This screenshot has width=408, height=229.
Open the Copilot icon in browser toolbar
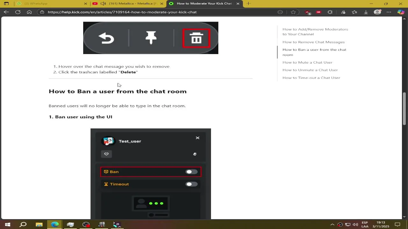tap(401, 12)
